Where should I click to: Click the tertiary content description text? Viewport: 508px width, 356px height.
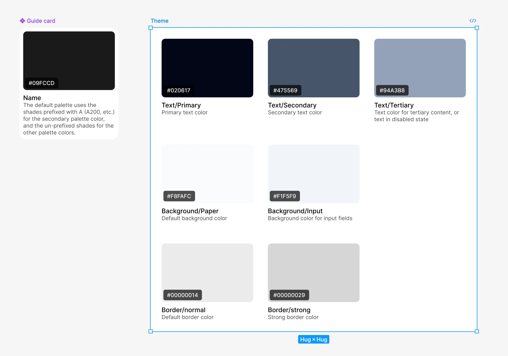(417, 116)
